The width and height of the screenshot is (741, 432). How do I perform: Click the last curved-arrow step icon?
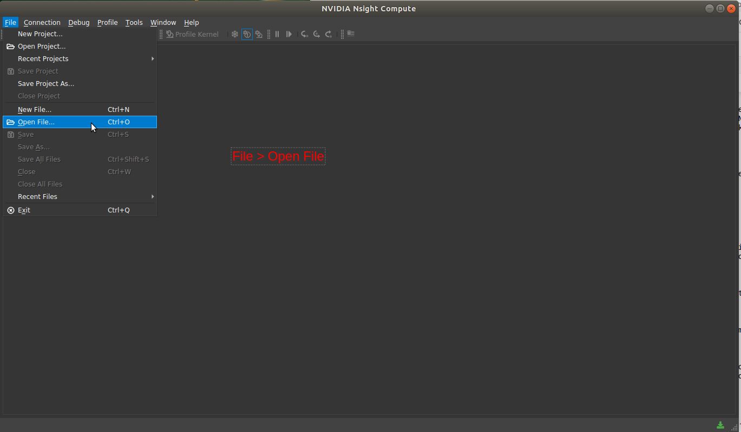tap(329, 34)
